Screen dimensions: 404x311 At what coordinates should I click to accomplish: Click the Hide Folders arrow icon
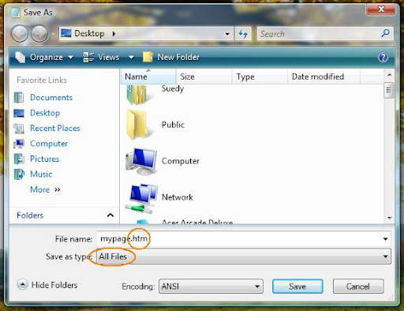click(x=22, y=285)
